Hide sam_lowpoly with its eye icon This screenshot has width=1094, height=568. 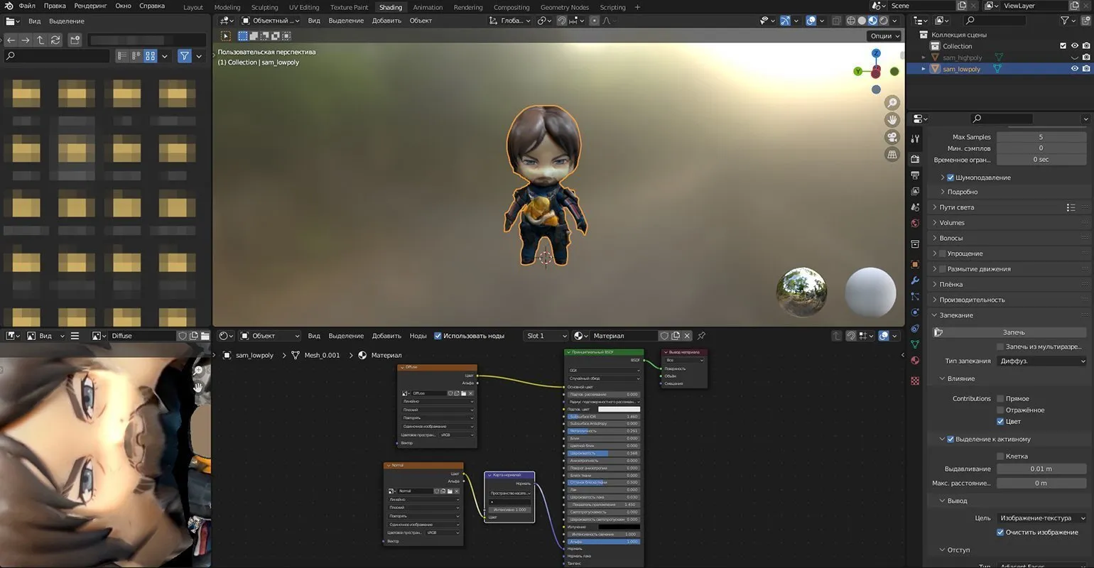(1074, 69)
